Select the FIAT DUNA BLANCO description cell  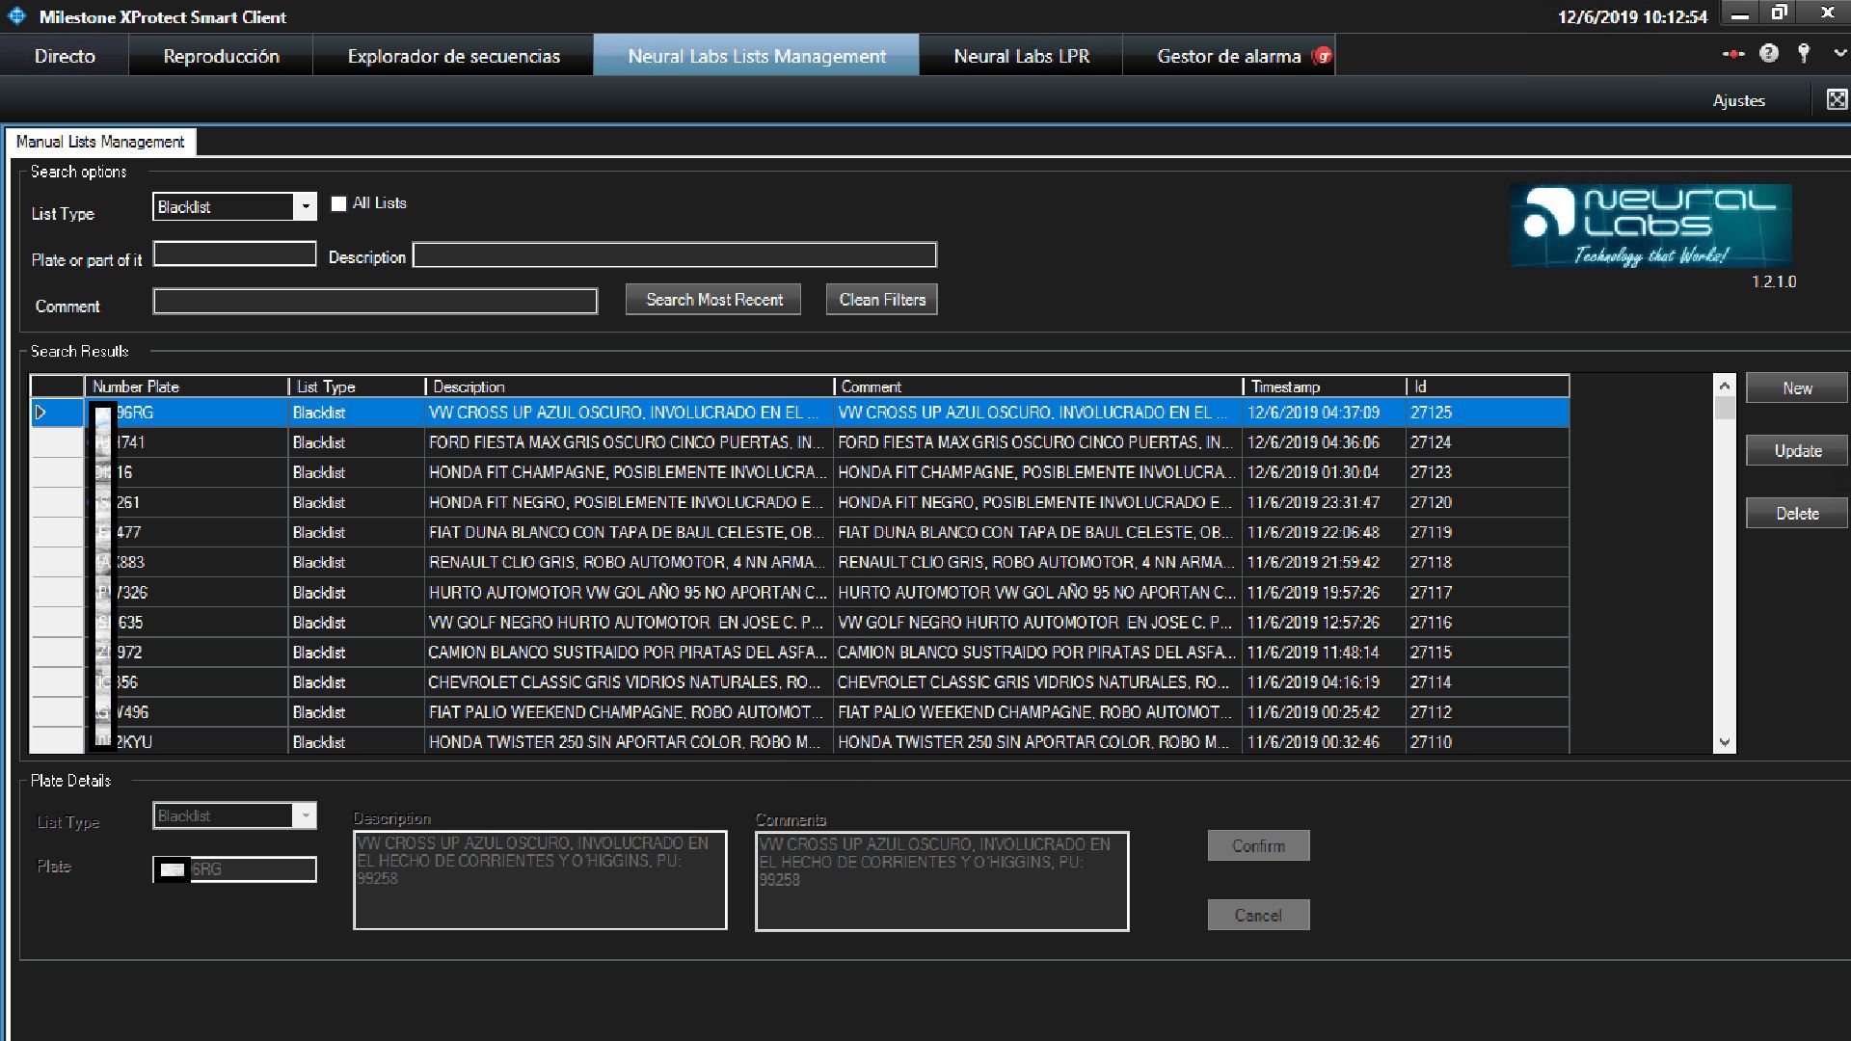[x=629, y=532]
